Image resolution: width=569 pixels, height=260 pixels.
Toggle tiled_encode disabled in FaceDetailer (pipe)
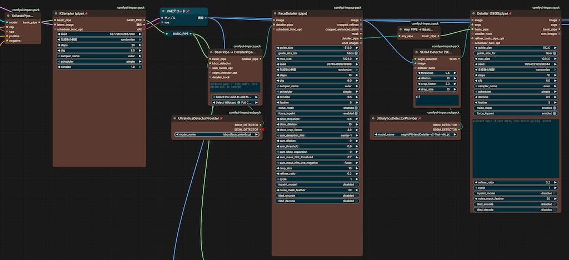317,196
